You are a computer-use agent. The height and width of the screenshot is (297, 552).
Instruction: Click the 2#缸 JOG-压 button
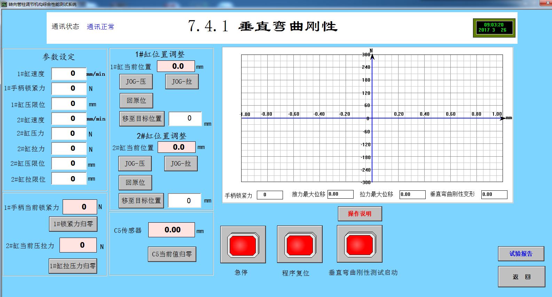click(x=135, y=164)
